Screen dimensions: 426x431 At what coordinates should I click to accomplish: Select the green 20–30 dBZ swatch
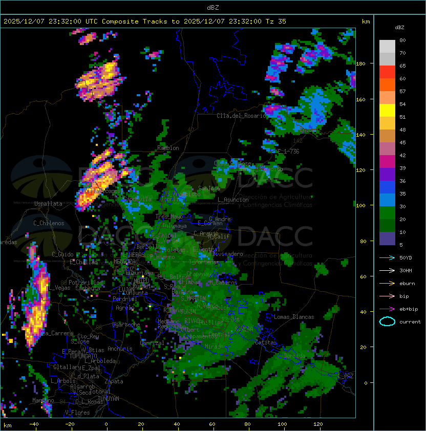(387, 213)
